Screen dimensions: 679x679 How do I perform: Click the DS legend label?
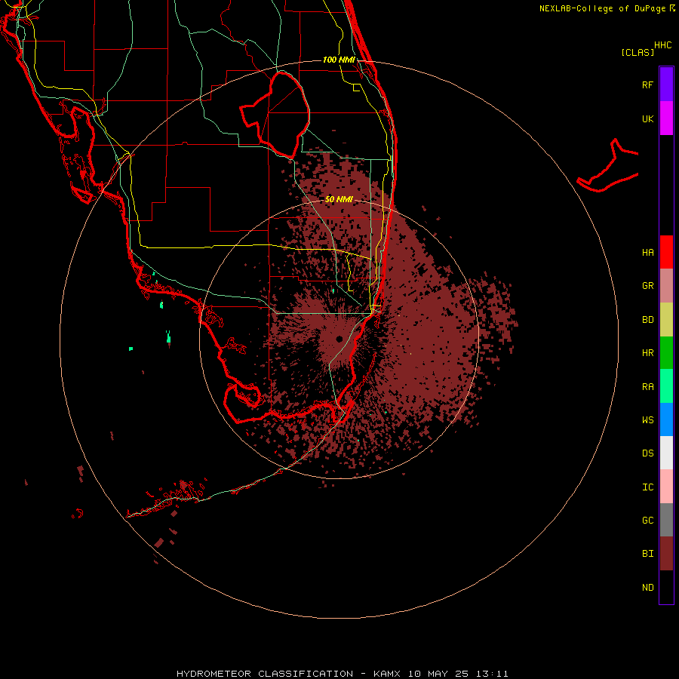647,453
